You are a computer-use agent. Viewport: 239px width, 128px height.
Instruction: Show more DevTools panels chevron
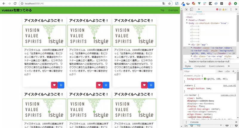click(199, 10)
